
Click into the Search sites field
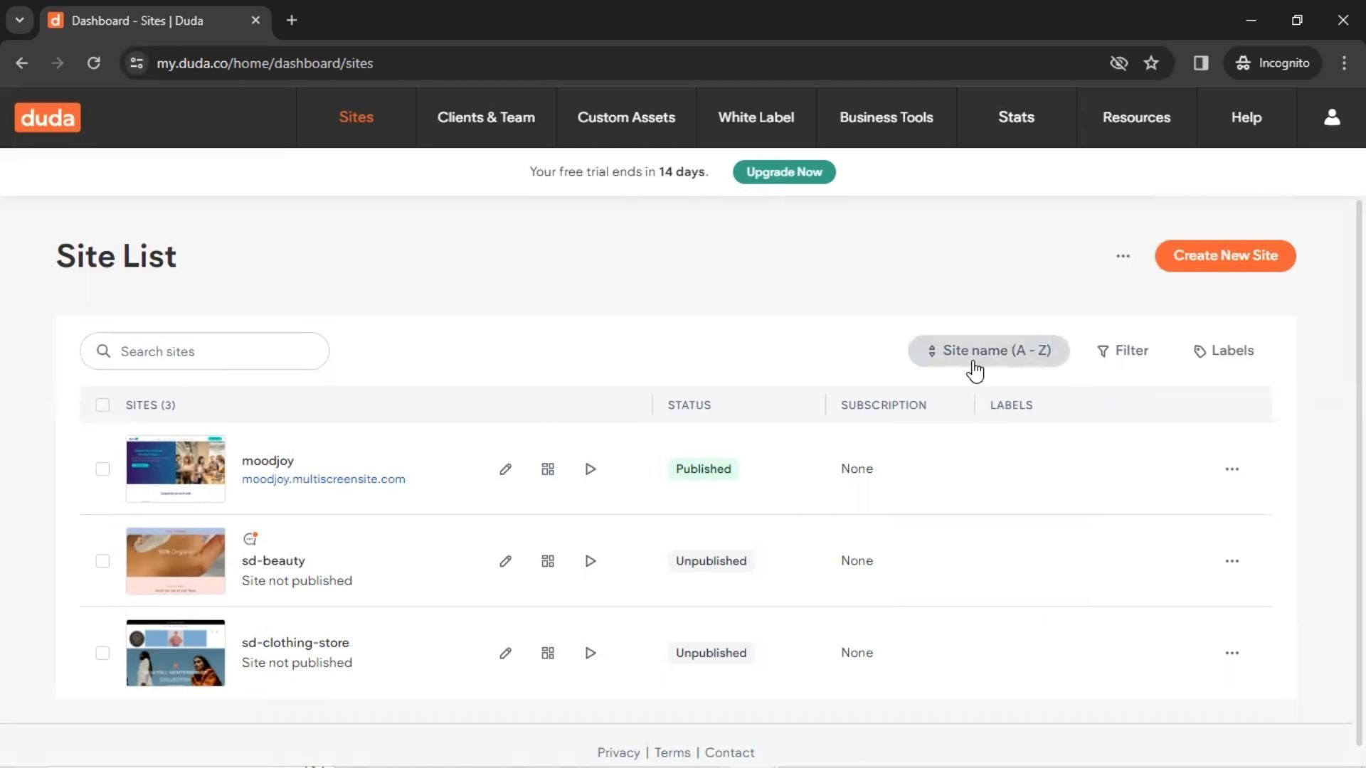(213, 351)
